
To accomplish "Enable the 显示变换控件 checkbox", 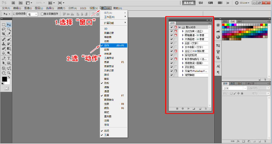I will coord(42,14).
